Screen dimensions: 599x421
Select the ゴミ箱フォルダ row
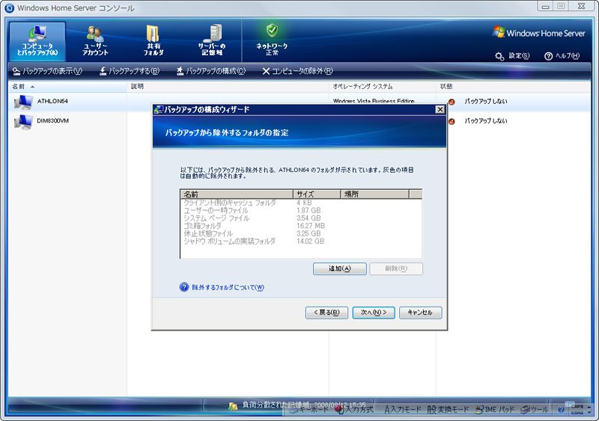pyautogui.click(x=301, y=226)
